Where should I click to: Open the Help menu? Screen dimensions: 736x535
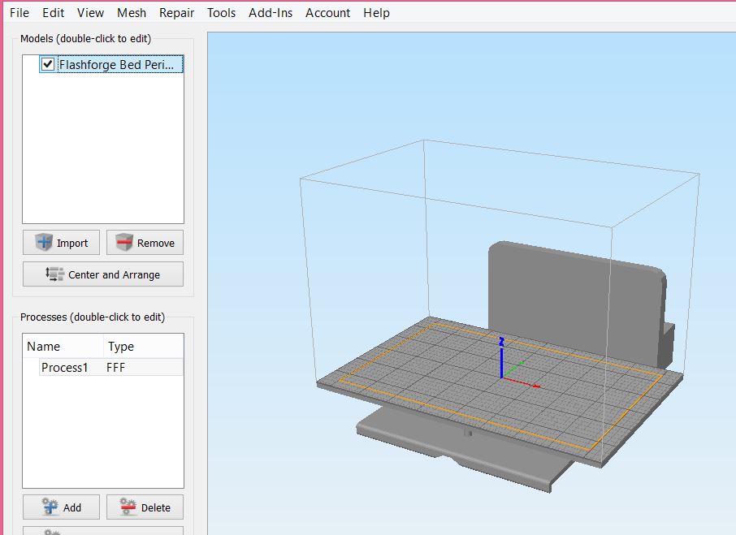(x=376, y=13)
